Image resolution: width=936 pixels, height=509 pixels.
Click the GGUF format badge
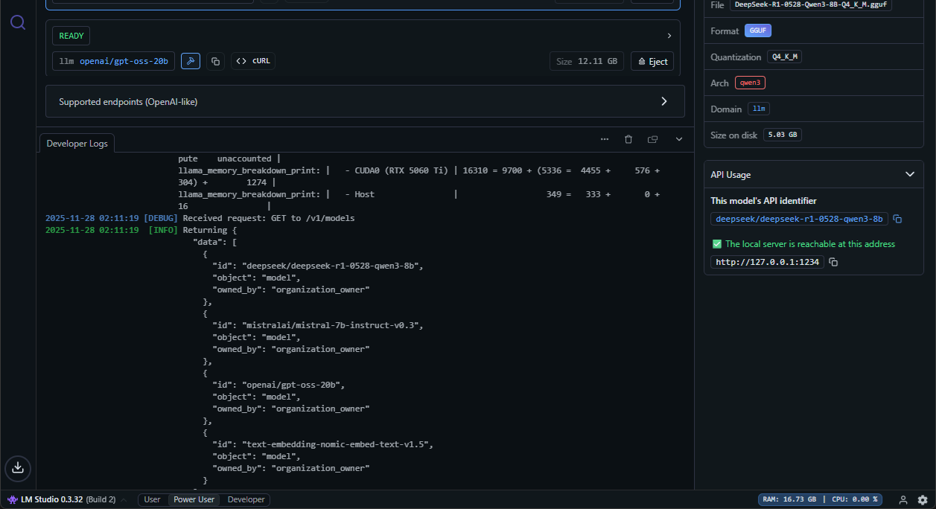click(758, 31)
